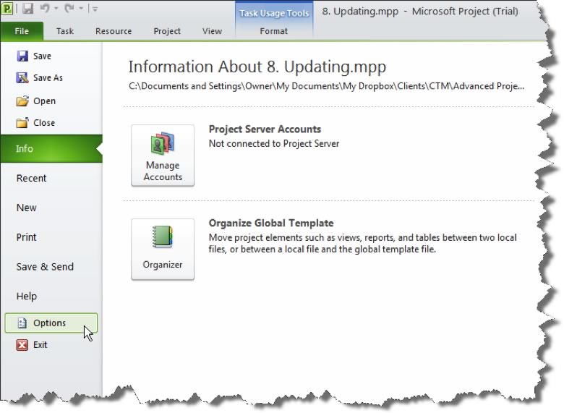Viewport: 564px width, 413px height.
Task: Click the Save As icon in sidebar
Action: point(22,77)
